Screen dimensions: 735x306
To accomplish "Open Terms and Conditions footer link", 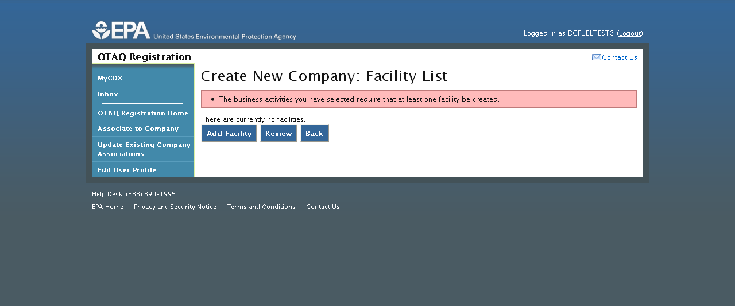I will click(261, 207).
